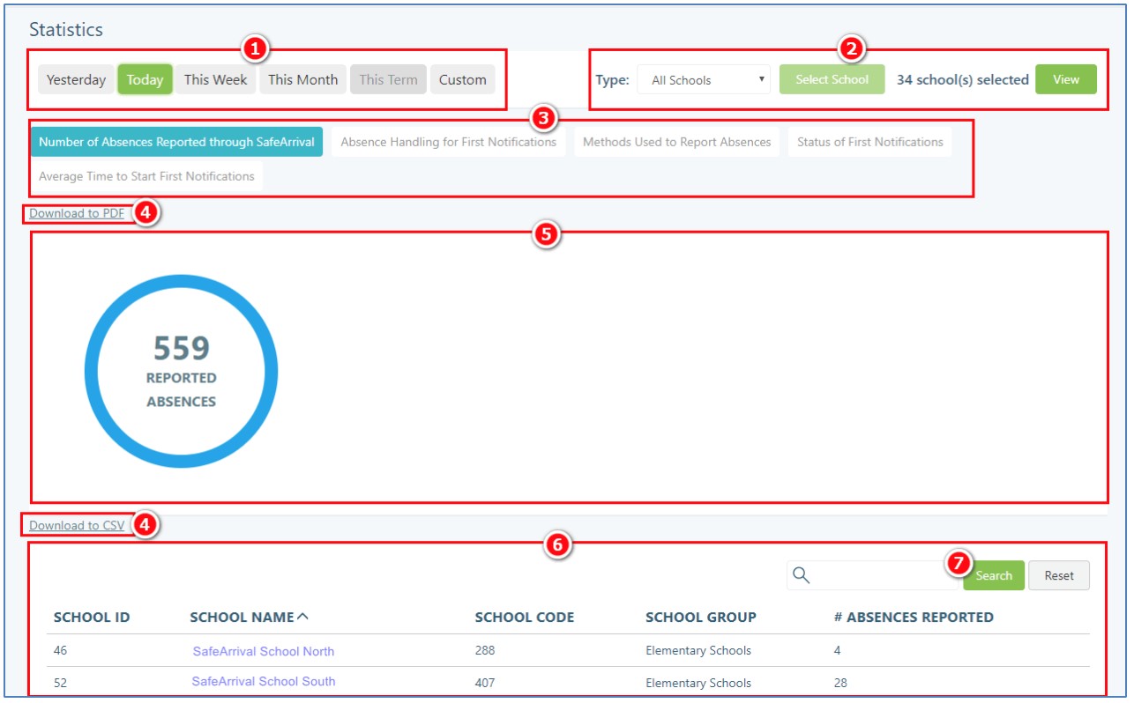Screen dimensions: 1134x703
Task: Show Status of First Notifications tab
Action: (869, 142)
